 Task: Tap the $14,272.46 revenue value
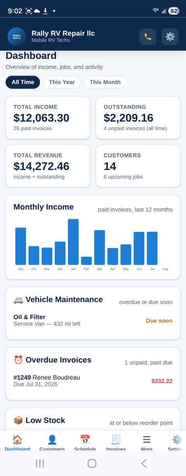[x=41, y=166]
